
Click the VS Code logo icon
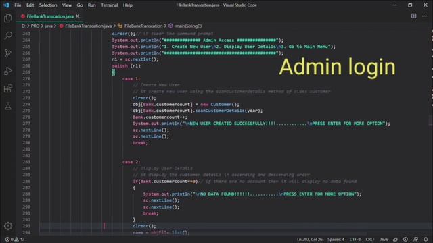click(x=6, y=5)
